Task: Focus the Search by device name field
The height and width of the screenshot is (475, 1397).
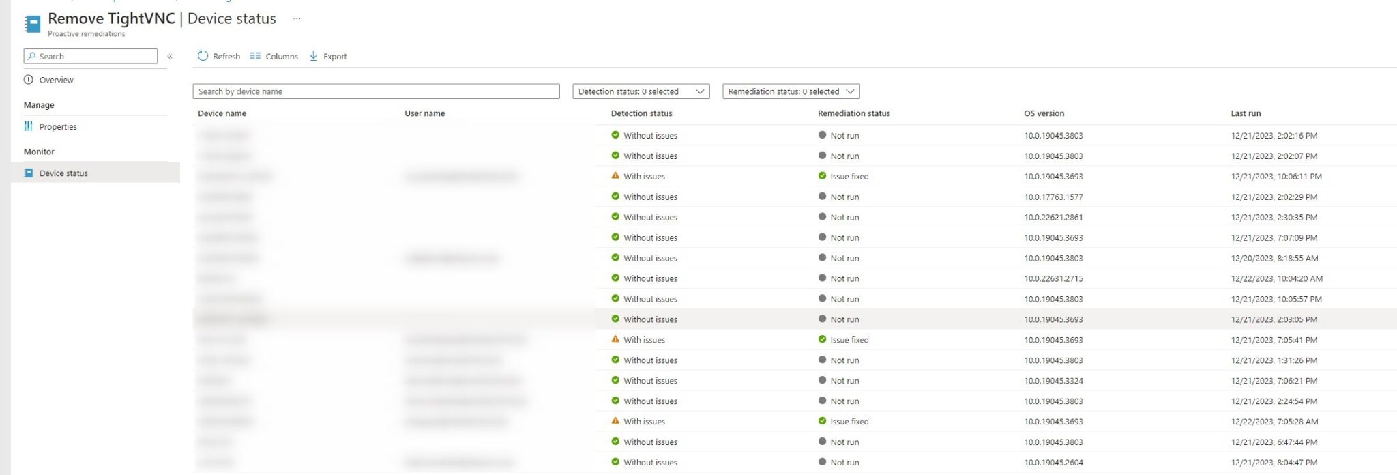Action: pyautogui.click(x=377, y=91)
